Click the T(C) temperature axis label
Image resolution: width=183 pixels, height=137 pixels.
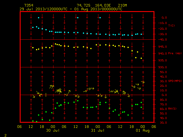pos(172,25)
